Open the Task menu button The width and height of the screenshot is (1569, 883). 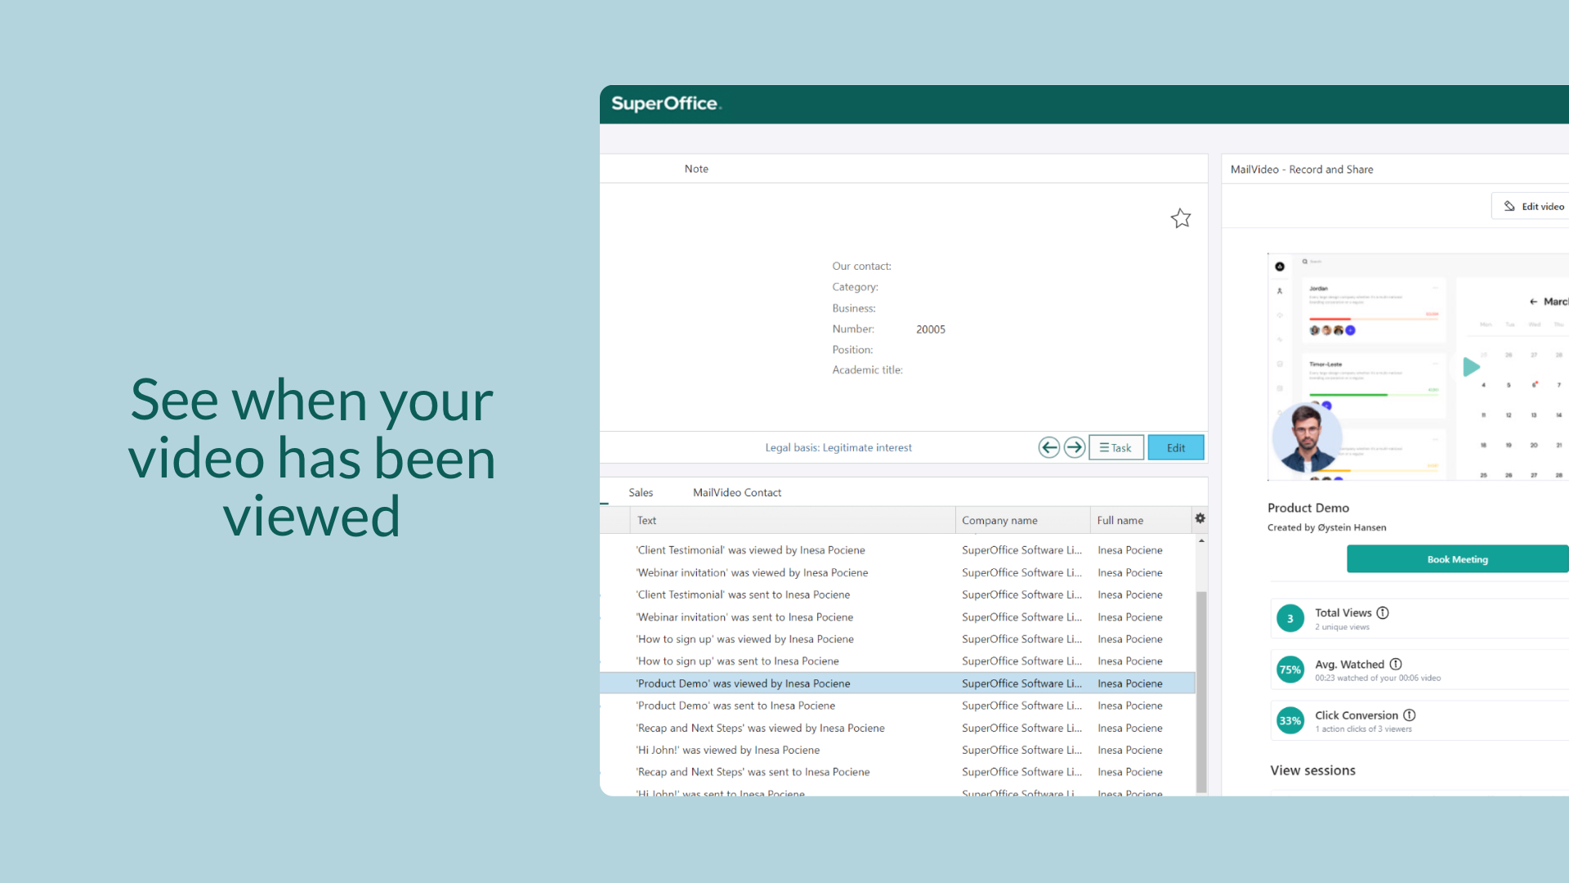[1116, 447]
